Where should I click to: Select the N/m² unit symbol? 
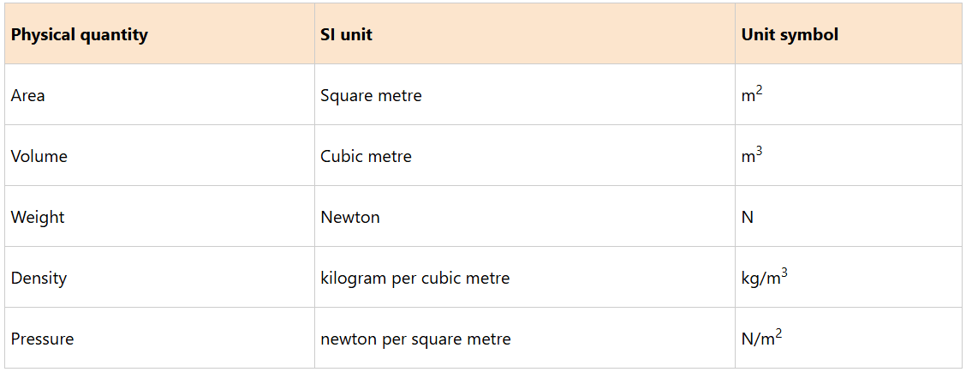pos(761,339)
